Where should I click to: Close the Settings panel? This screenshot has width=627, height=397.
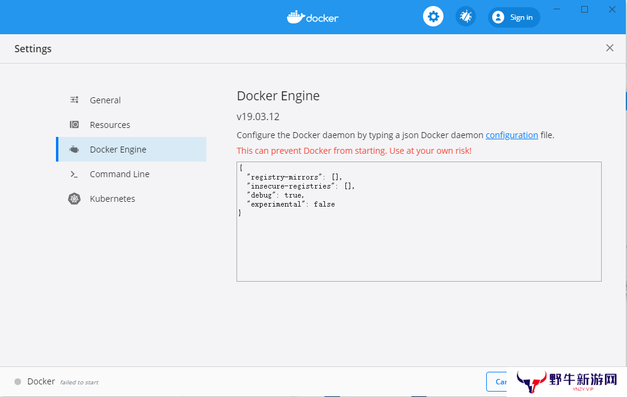(x=610, y=48)
